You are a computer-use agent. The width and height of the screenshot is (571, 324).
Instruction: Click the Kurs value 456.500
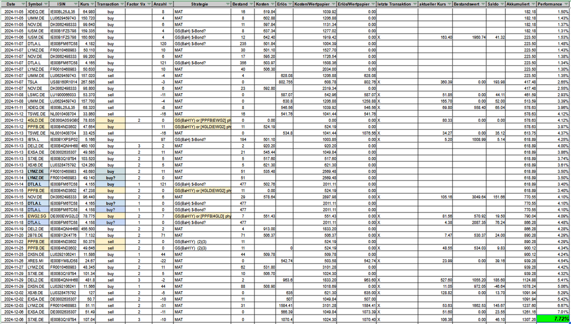[88, 228]
